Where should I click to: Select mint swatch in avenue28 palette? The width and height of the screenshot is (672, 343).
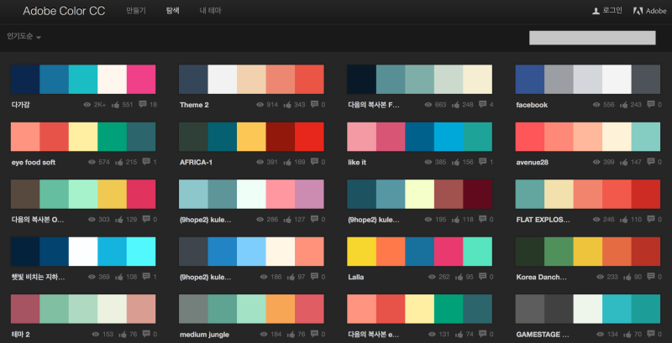645,137
